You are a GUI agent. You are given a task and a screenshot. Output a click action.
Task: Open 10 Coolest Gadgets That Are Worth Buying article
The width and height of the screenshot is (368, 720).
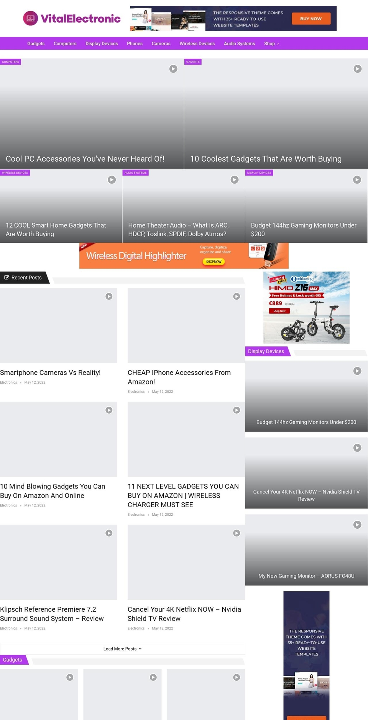tap(266, 159)
